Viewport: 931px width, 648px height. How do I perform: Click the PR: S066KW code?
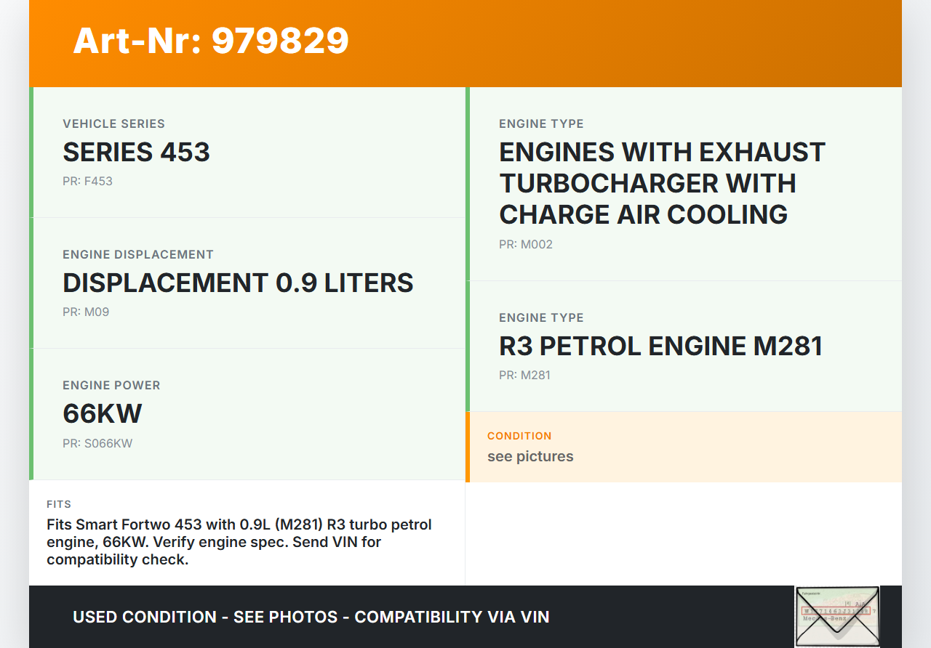(97, 443)
